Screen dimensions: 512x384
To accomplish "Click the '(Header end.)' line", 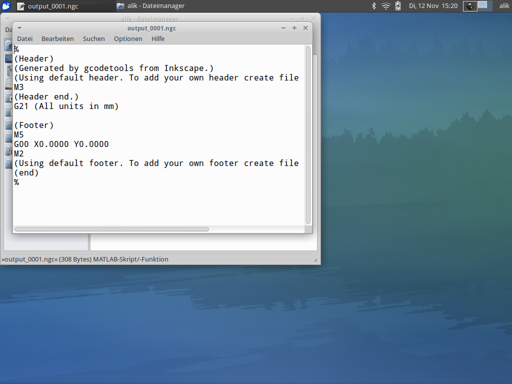I will [x=46, y=96].
